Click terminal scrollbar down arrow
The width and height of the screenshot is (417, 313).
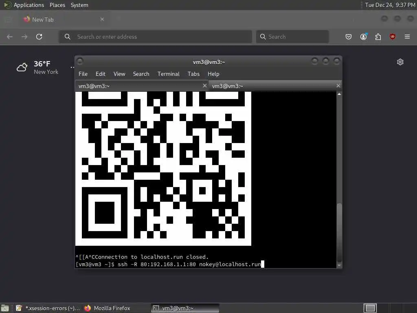pos(339,265)
